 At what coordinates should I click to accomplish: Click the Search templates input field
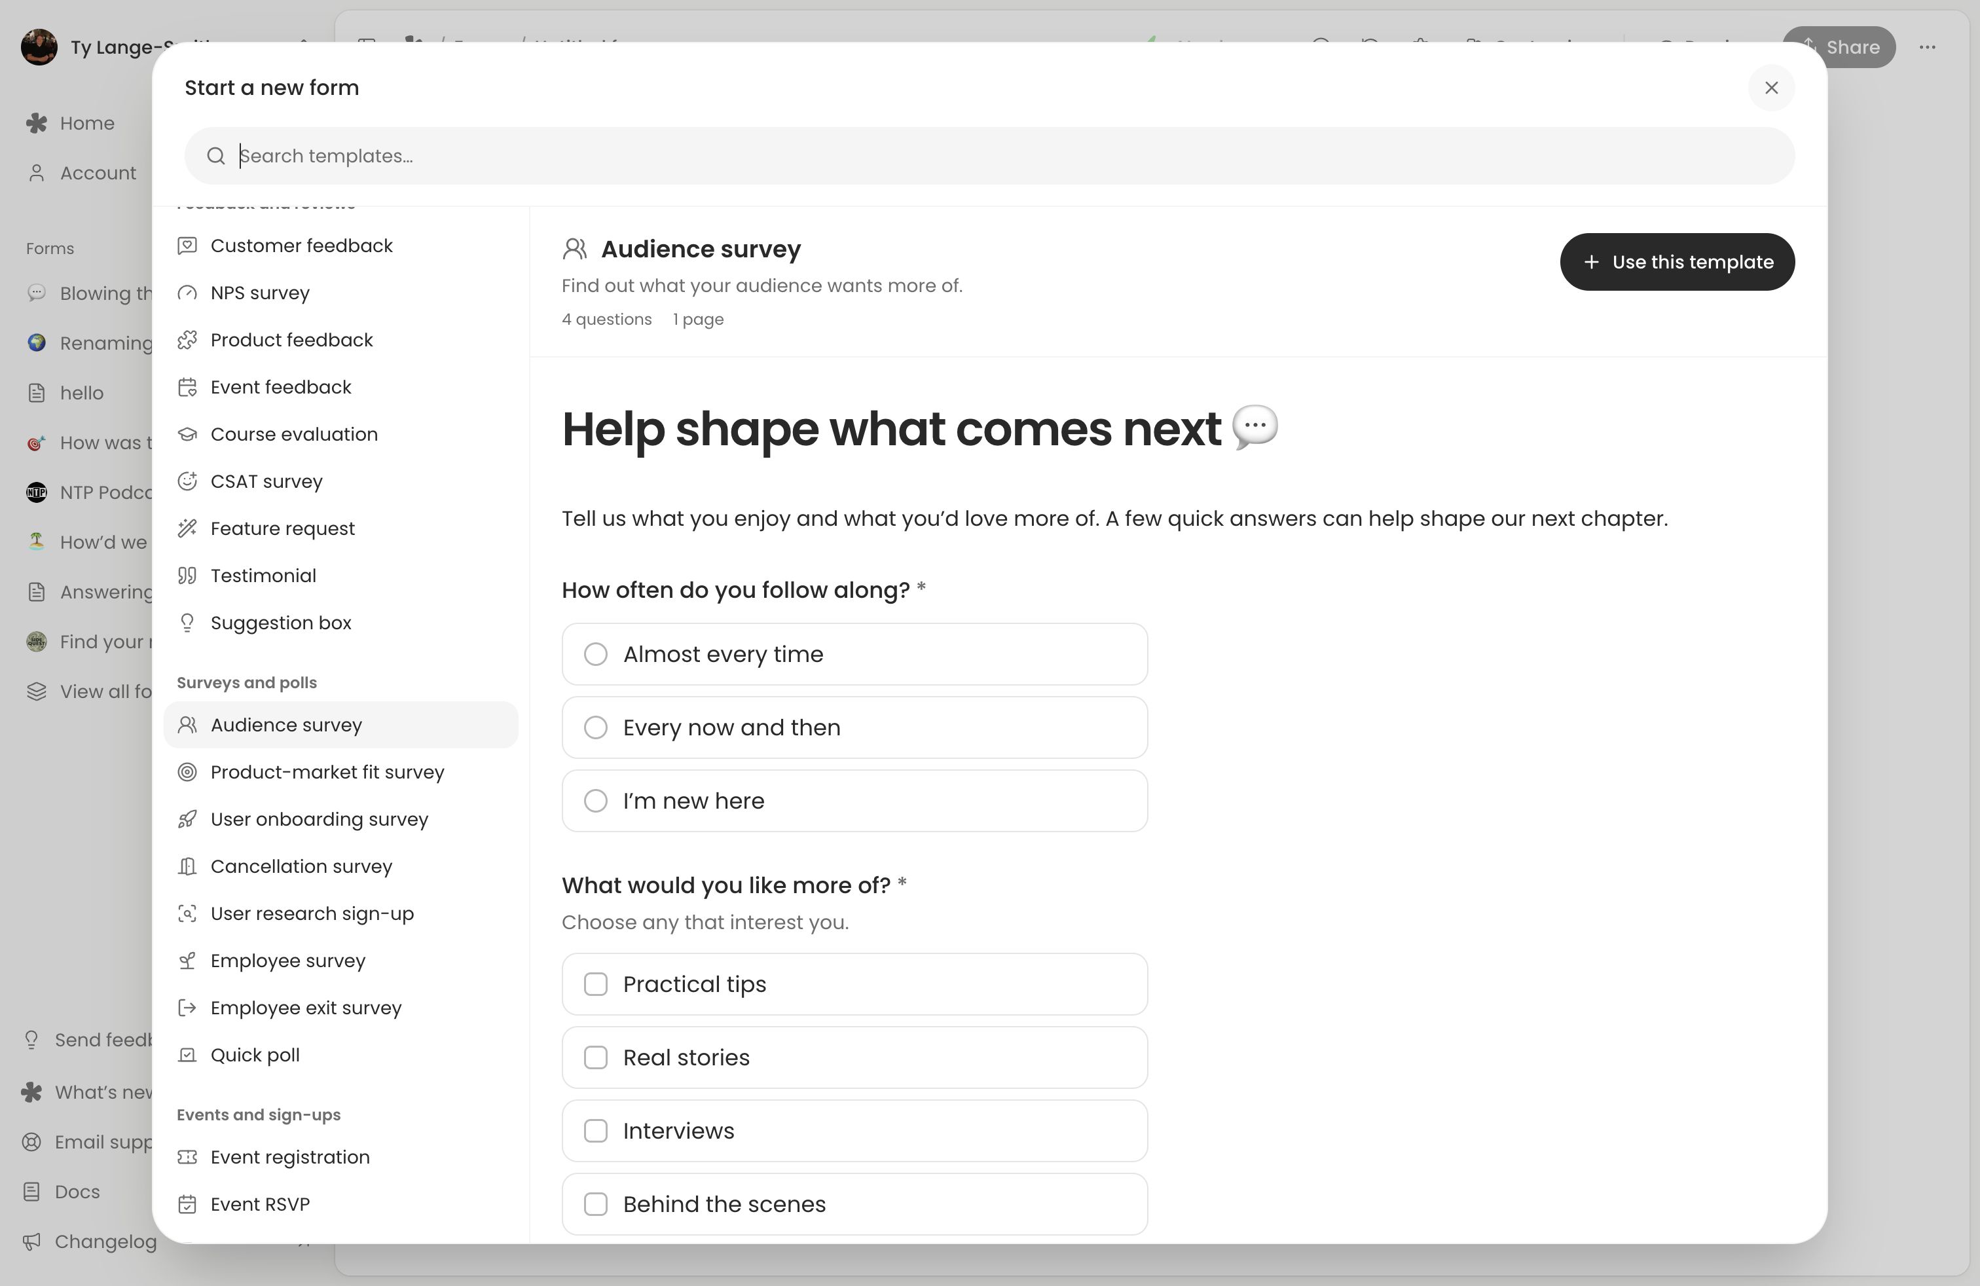(x=989, y=156)
